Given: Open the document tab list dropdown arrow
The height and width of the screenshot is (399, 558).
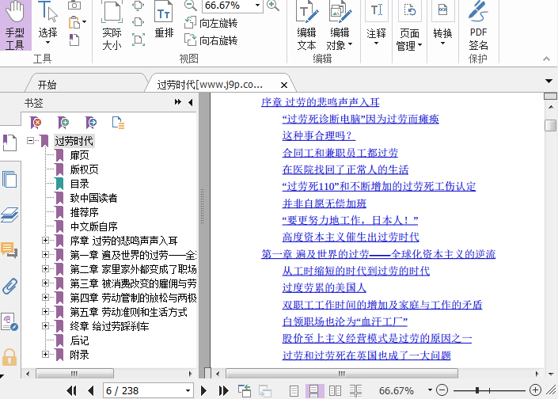Looking at the screenshot, I should (x=549, y=82).
